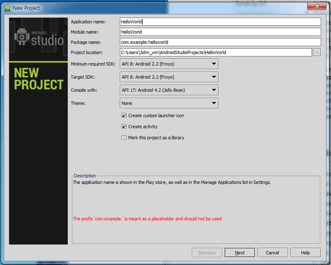Image resolution: width=331 pixels, height=265 pixels.
Task: Click the disabled Previous button
Action: tap(207, 252)
